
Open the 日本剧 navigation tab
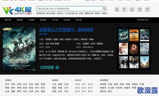point(55,20)
